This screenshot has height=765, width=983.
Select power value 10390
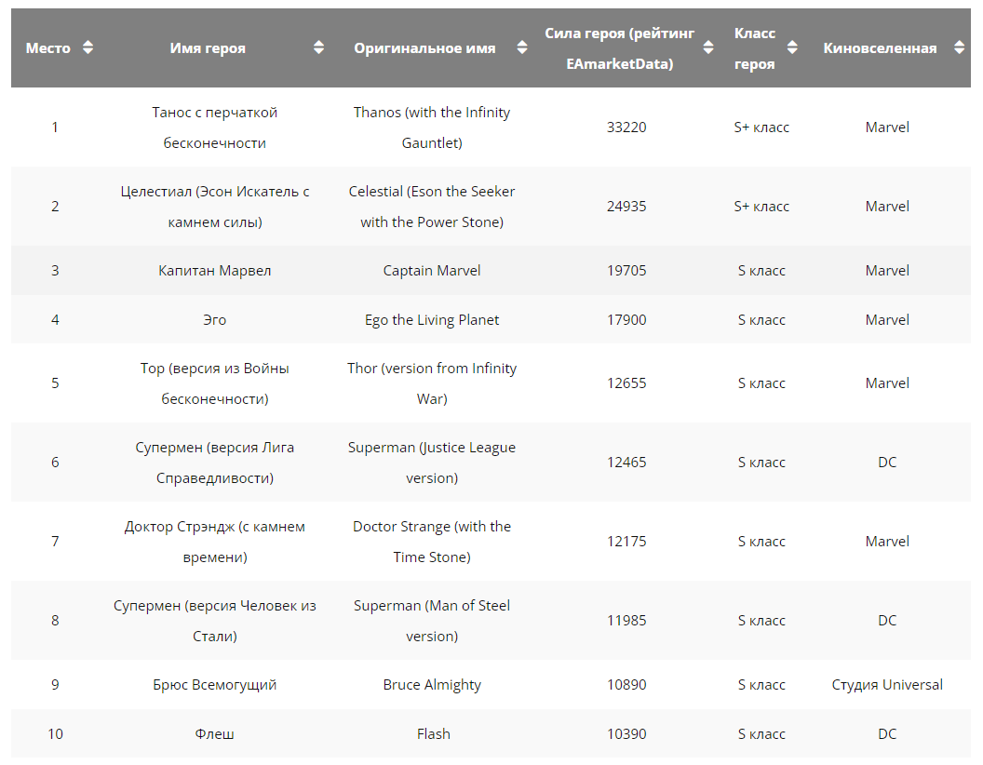[626, 733]
